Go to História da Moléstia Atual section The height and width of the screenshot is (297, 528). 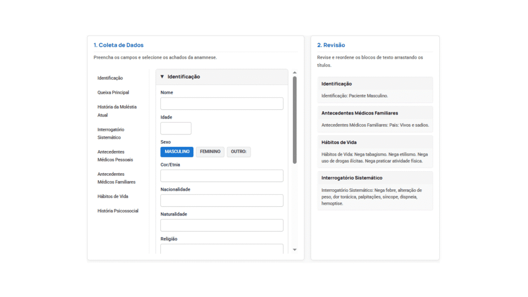click(117, 111)
